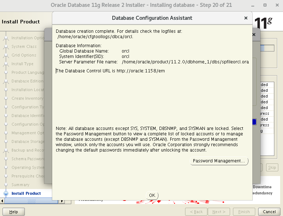The width and height of the screenshot is (283, 216).
Task: Select Backup and Recovery step in sidebar
Action: coord(28,150)
